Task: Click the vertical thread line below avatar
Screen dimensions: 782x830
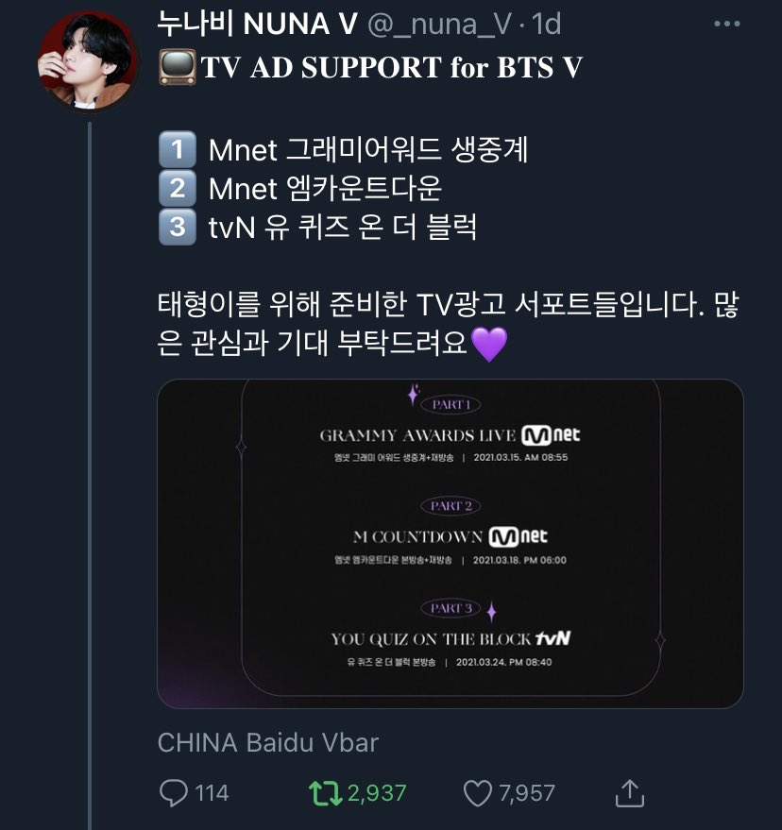Action: click(x=90, y=476)
